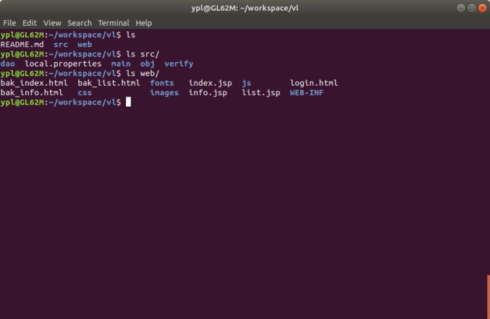This screenshot has width=490, height=319.
Task: Click the images directory name
Action: tap(165, 93)
